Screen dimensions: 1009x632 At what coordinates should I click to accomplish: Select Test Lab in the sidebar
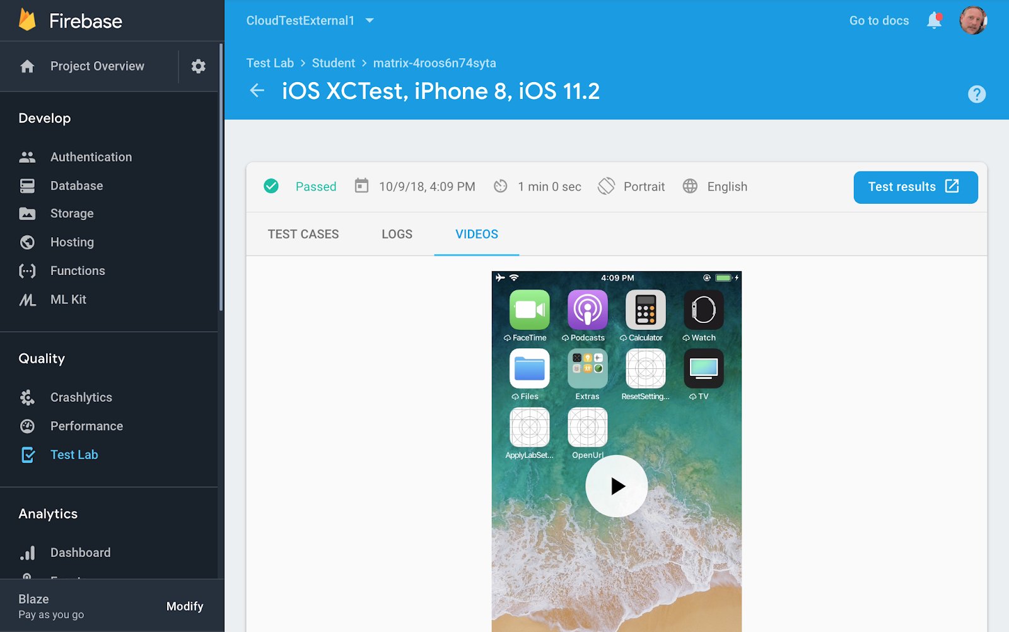74,455
